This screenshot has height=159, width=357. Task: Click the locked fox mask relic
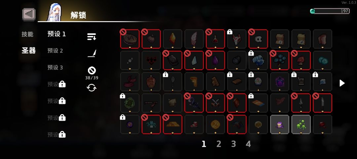[237, 39]
